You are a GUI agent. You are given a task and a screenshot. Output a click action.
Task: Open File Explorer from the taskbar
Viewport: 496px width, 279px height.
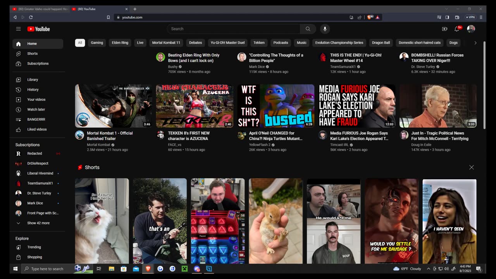(111, 269)
